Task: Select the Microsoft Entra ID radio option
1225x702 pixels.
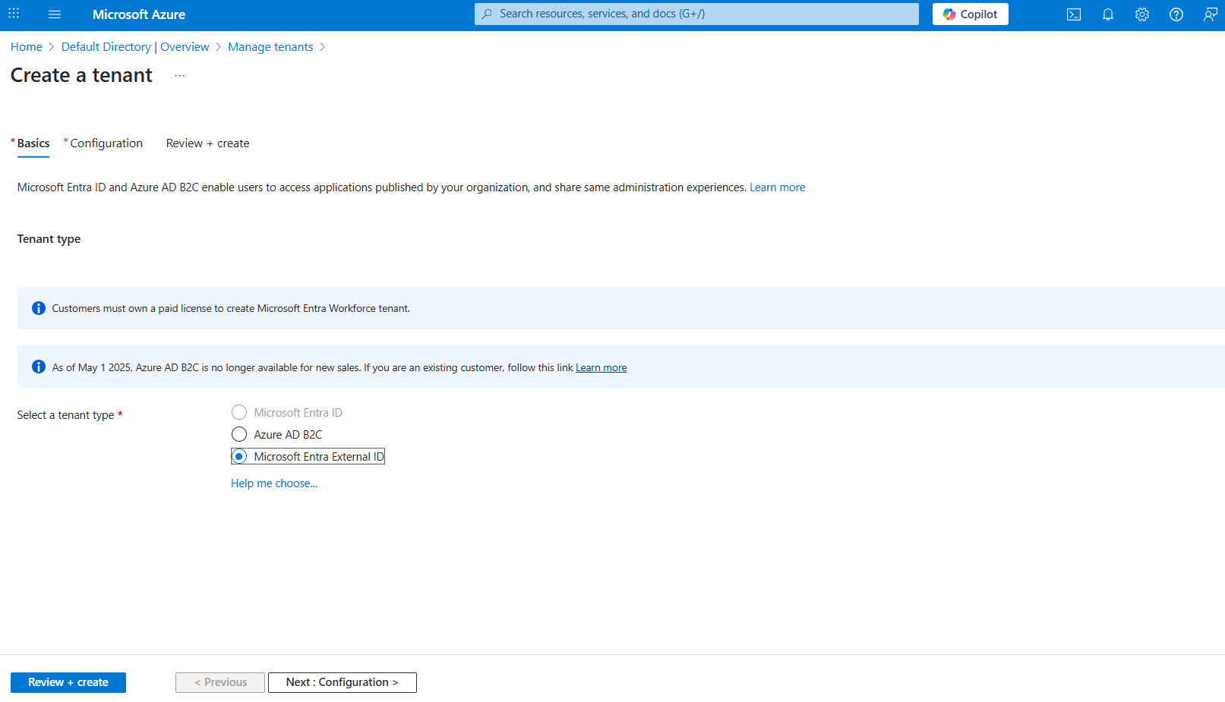Action: pyautogui.click(x=239, y=412)
